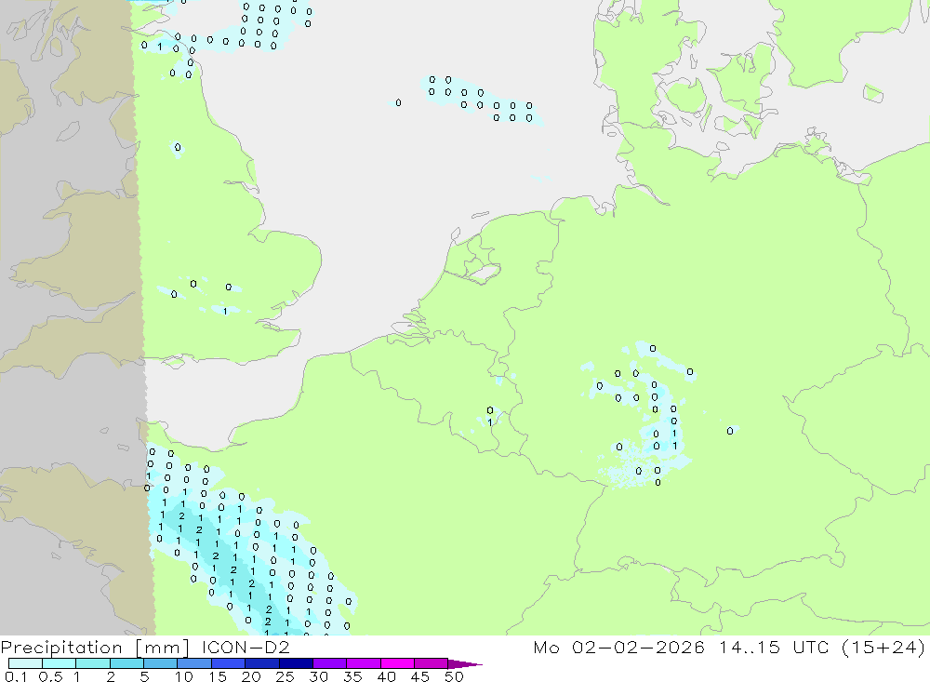Click the '25' legend scale value
The width and height of the screenshot is (930, 682).
(285, 676)
